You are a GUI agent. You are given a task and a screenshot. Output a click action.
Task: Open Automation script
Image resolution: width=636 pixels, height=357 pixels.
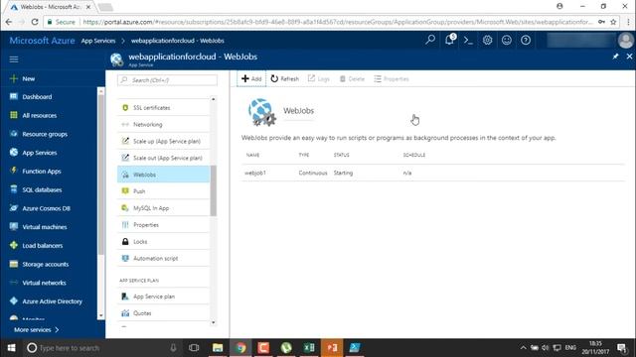pos(164,258)
